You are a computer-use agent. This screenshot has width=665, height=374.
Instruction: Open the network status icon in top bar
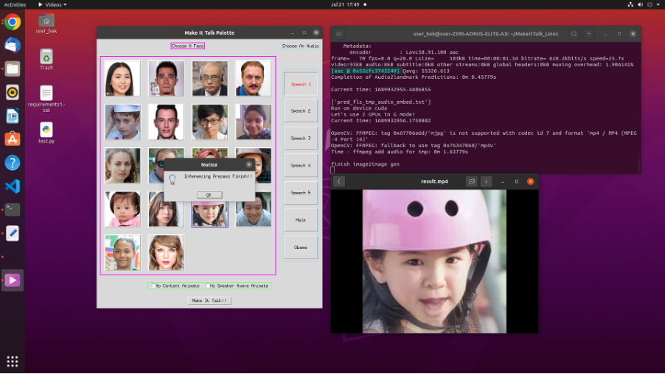[630, 4]
